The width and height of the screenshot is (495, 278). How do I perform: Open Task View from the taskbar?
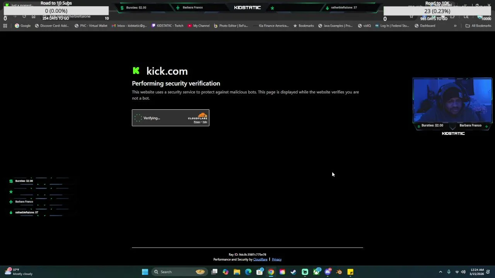click(215, 272)
